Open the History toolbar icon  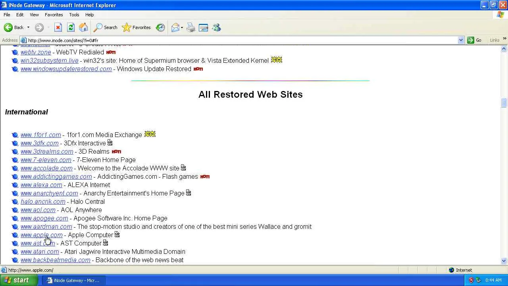pyautogui.click(x=160, y=27)
